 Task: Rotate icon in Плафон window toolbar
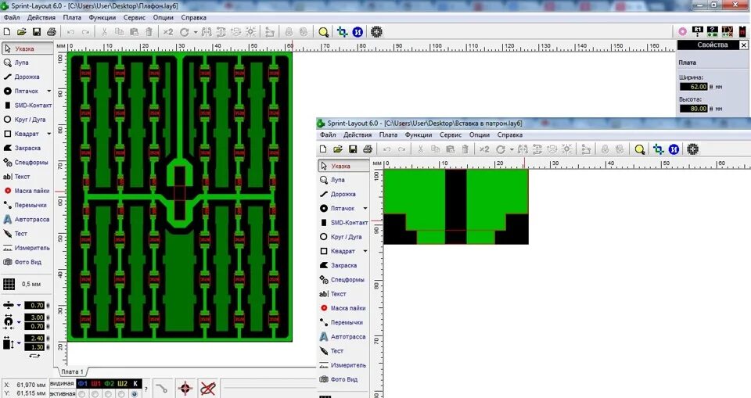[185, 32]
